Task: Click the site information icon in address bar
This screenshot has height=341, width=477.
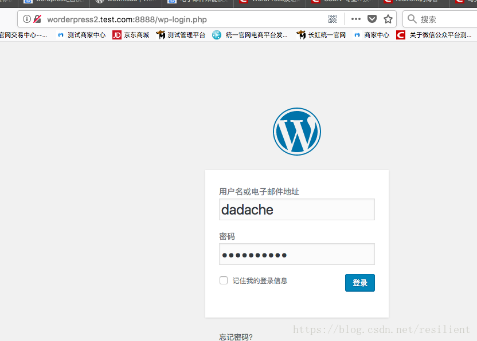Action: [27, 19]
